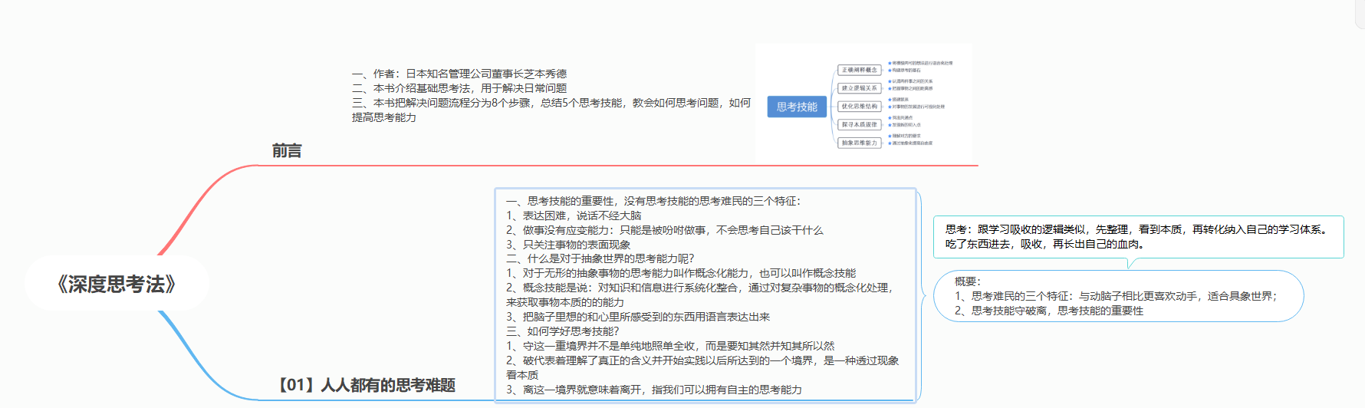Click the line 一、作者:日本知名管理公司董事长芝本秀德
Screen dimensions: 1365x408
coord(459,74)
